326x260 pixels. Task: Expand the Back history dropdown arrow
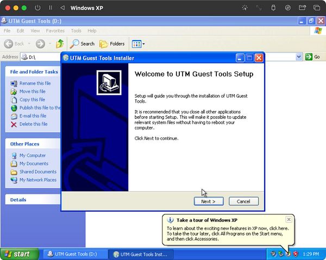click(29, 43)
